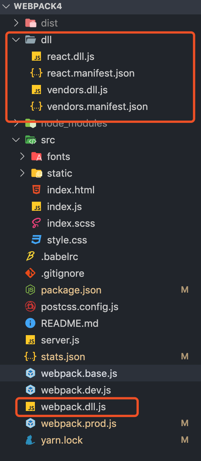Click the HTML5 icon beside index.html

pos(36,190)
